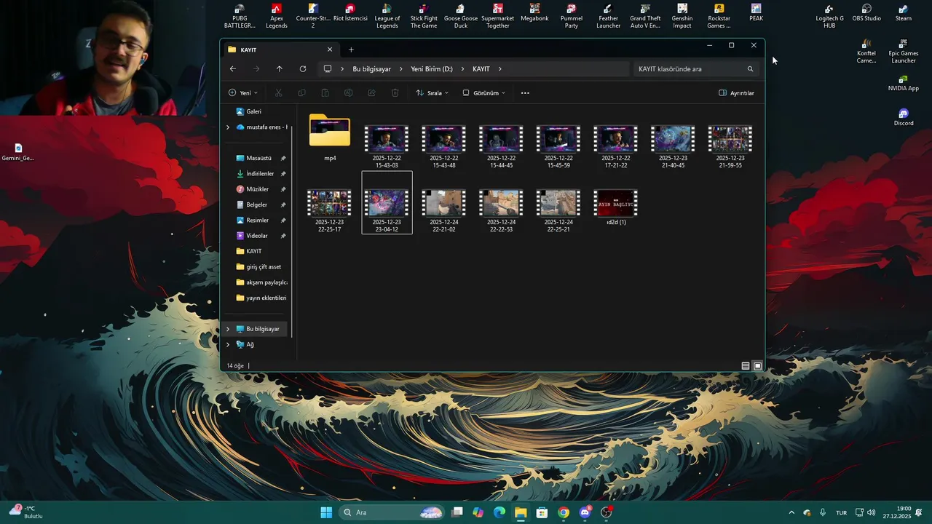Select video 2025-12-22 17-21-22
The width and height of the screenshot is (932, 524).
615,146
